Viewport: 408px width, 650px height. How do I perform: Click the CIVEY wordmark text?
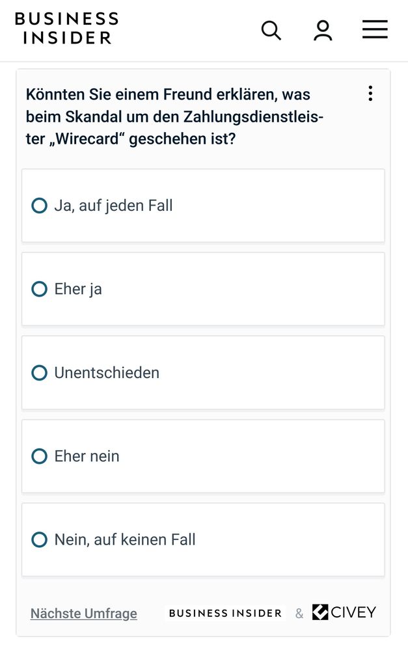(x=353, y=612)
